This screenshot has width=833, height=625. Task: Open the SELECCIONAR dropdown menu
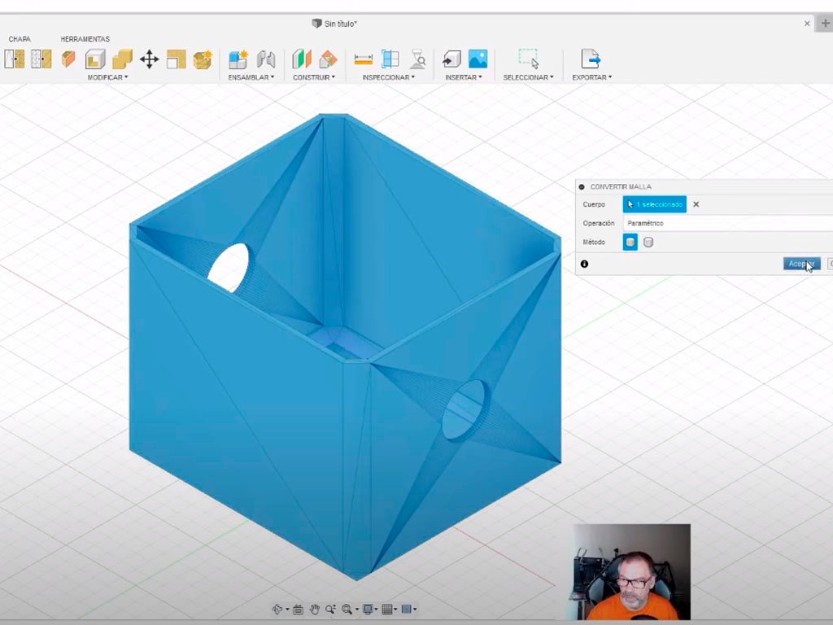(528, 77)
